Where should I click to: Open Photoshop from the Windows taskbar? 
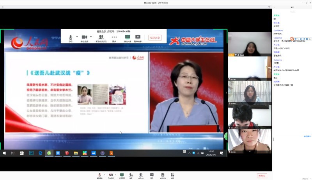(x=31, y=153)
